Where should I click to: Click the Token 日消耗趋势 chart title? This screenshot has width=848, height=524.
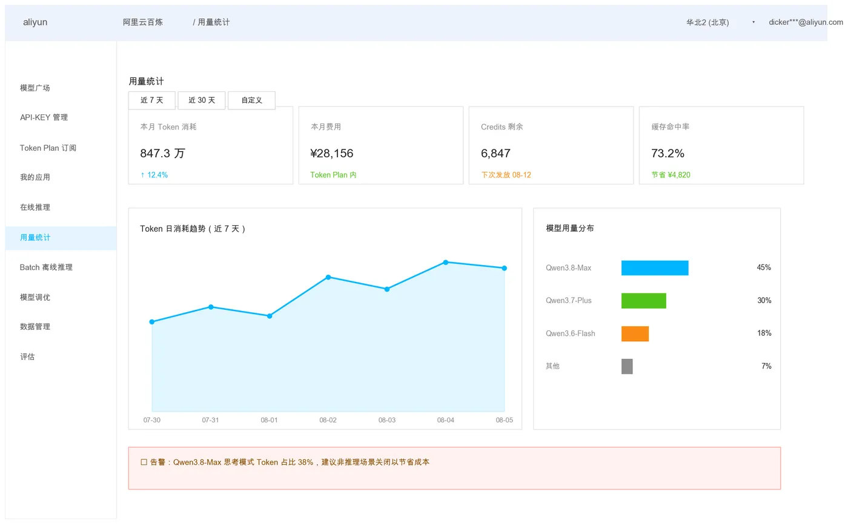tap(194, 229)
